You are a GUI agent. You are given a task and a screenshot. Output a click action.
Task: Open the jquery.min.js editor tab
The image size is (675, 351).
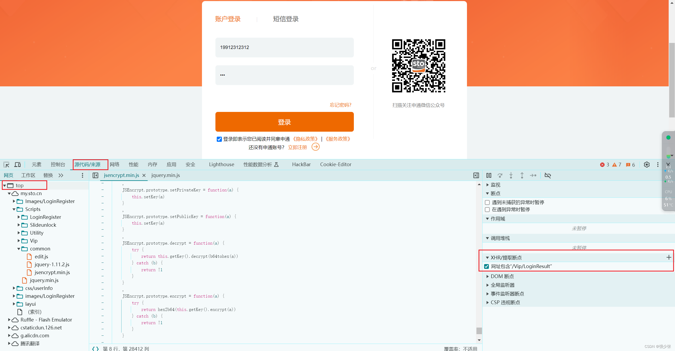tap(166, 175)
